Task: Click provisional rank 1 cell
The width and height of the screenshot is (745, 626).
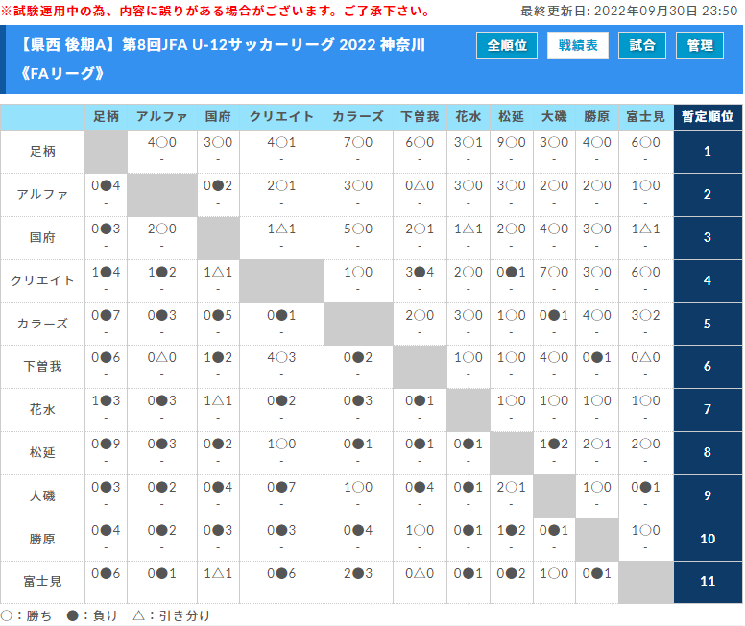Action: click(708, 152)
